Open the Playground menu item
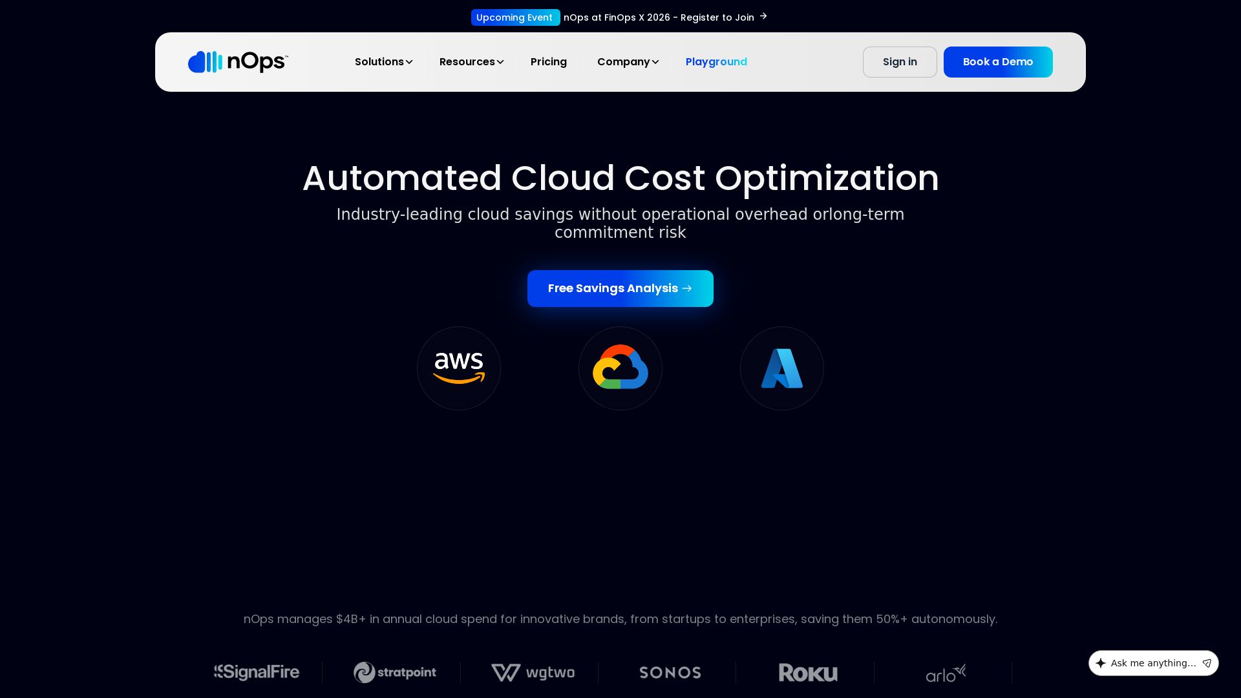The width and height of the screenshot is (1241, 698). coord(716,62)
